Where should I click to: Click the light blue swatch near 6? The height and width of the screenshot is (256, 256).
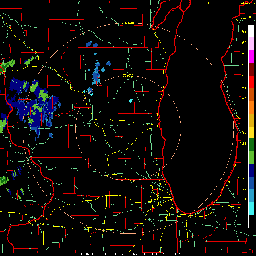pyautogui.click(x=251, y=196)
